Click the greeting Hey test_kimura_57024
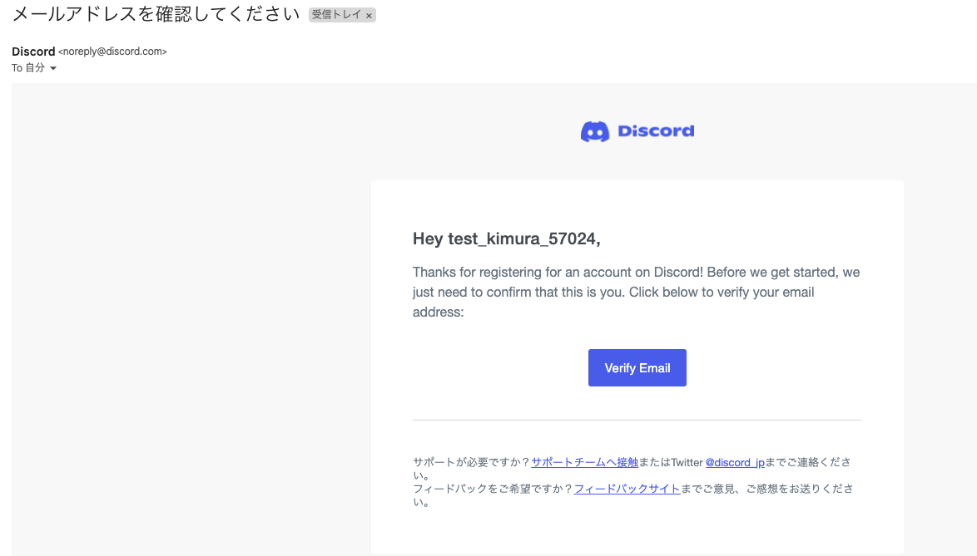The image size is (977, 556). (508, 239)
